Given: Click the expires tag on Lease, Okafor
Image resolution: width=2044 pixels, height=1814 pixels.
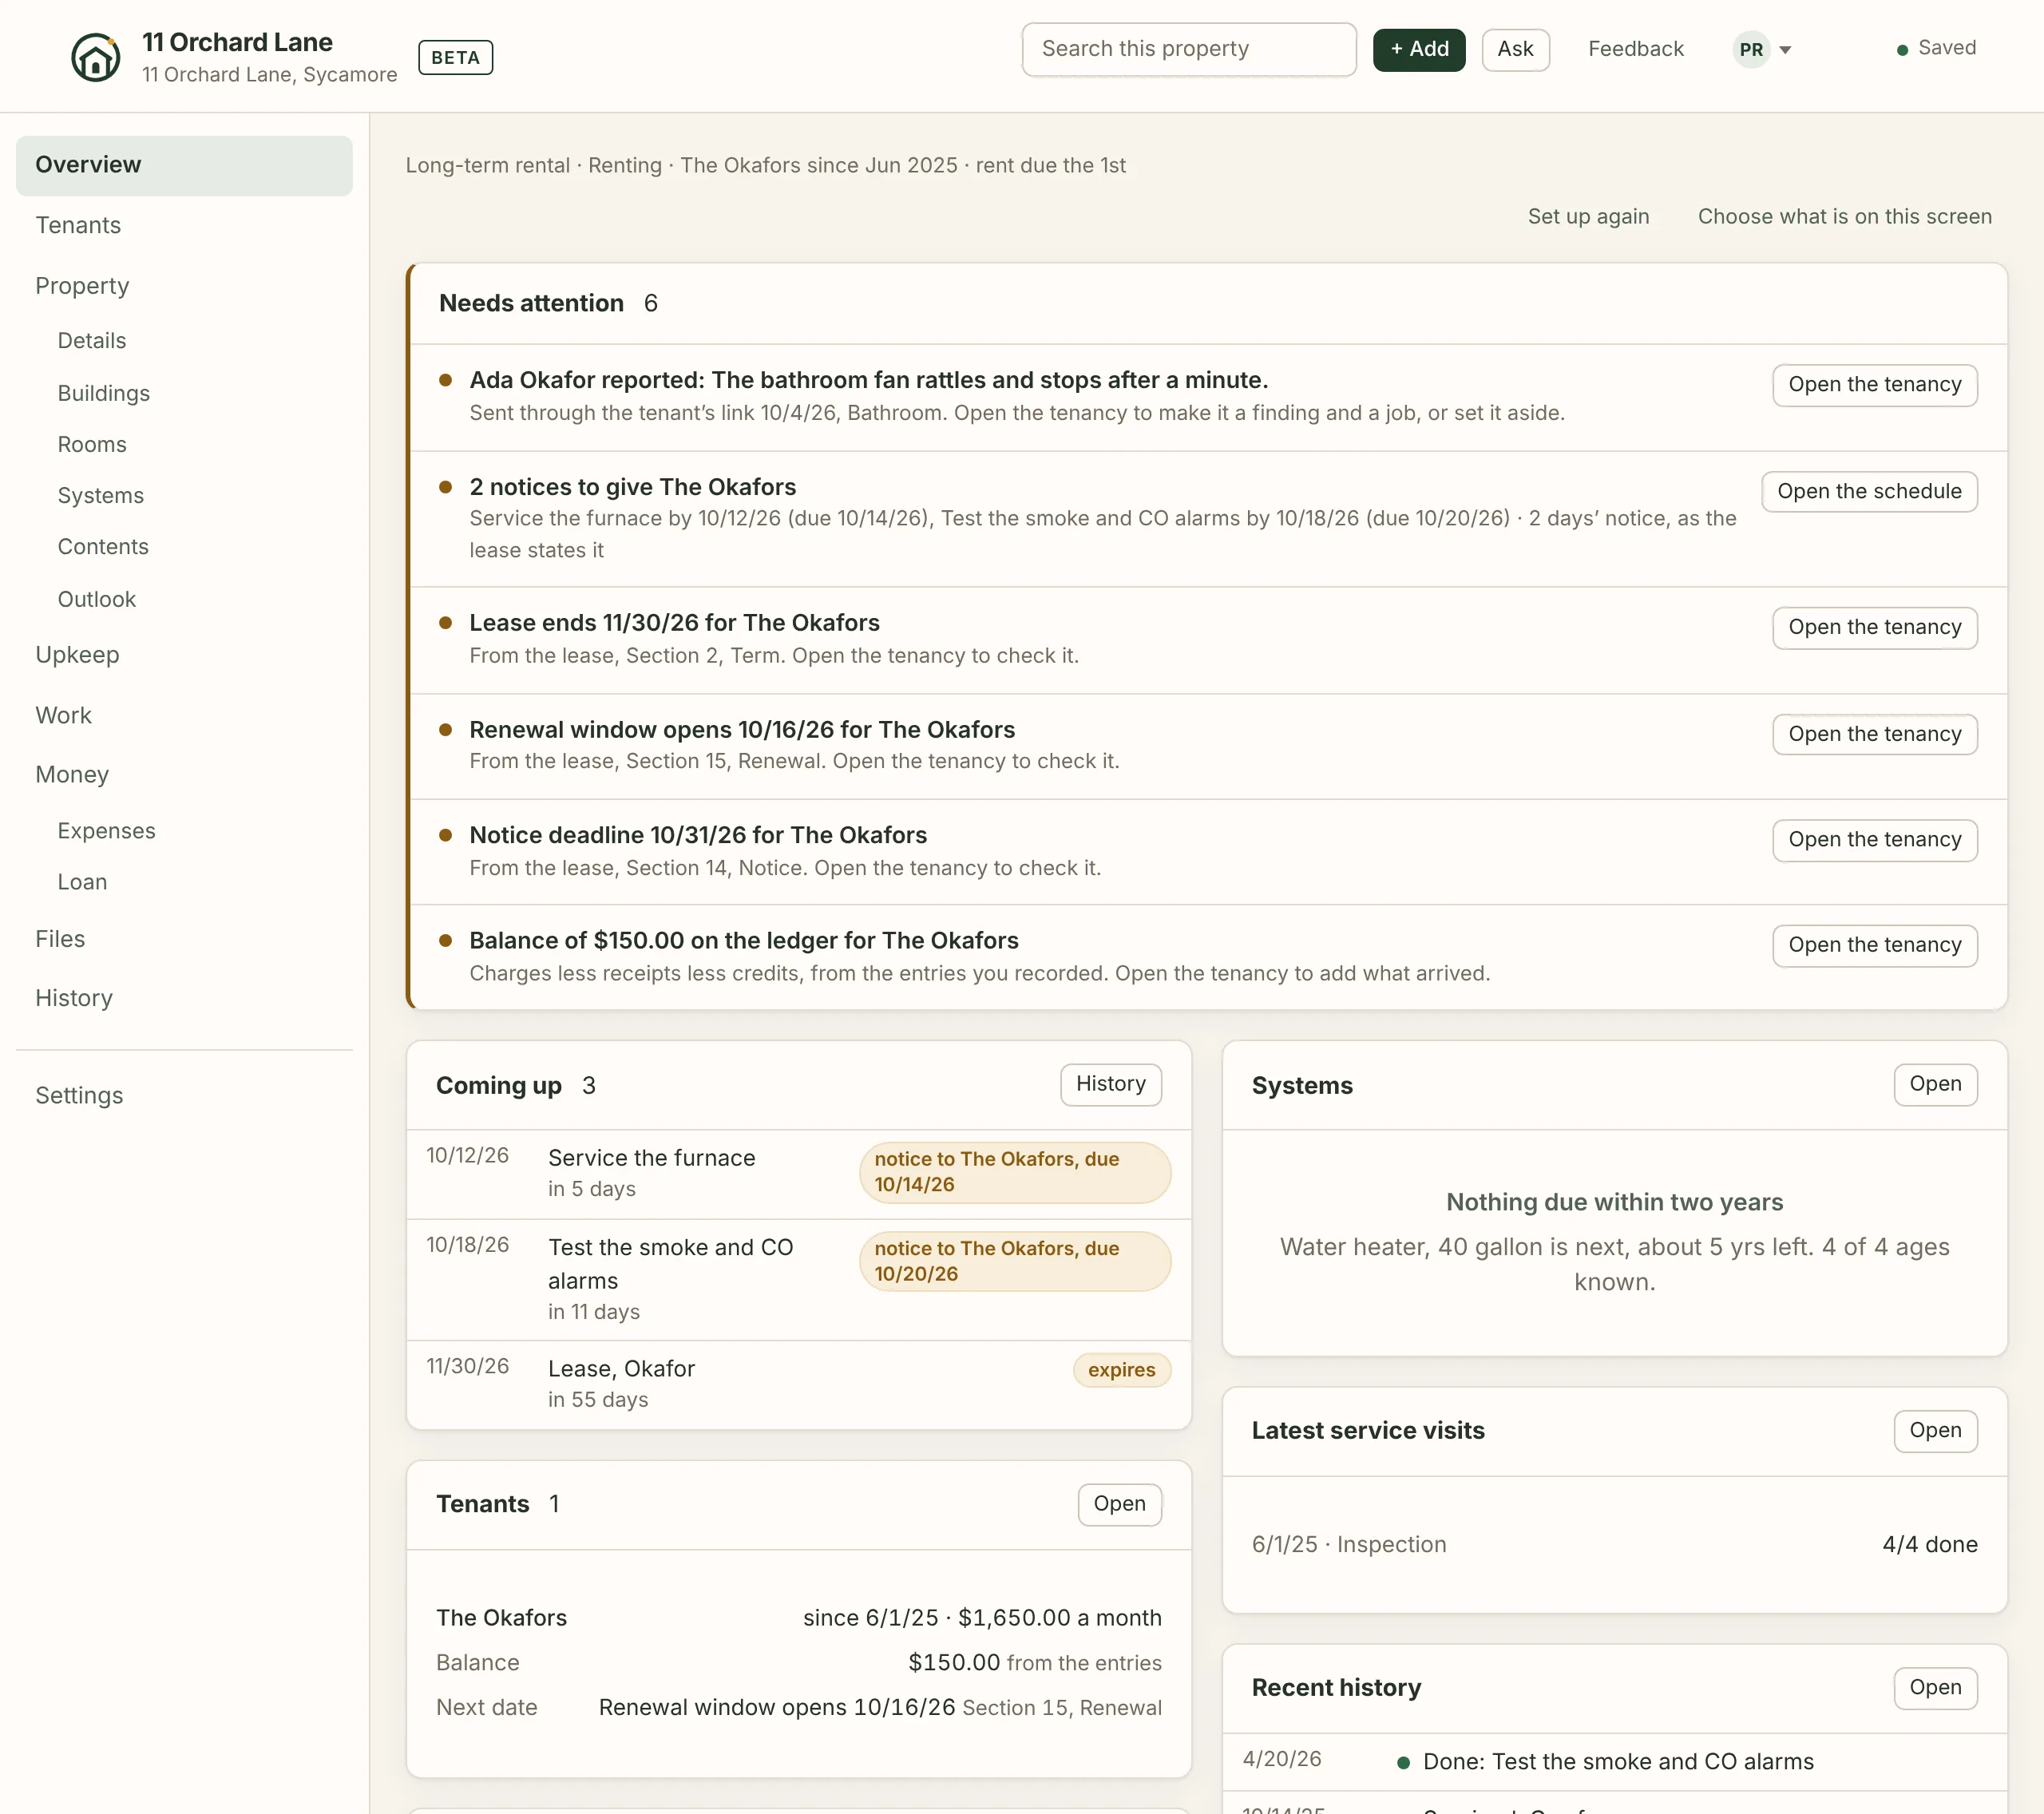Looking at the screenshot, I should coord(1121,1370).
